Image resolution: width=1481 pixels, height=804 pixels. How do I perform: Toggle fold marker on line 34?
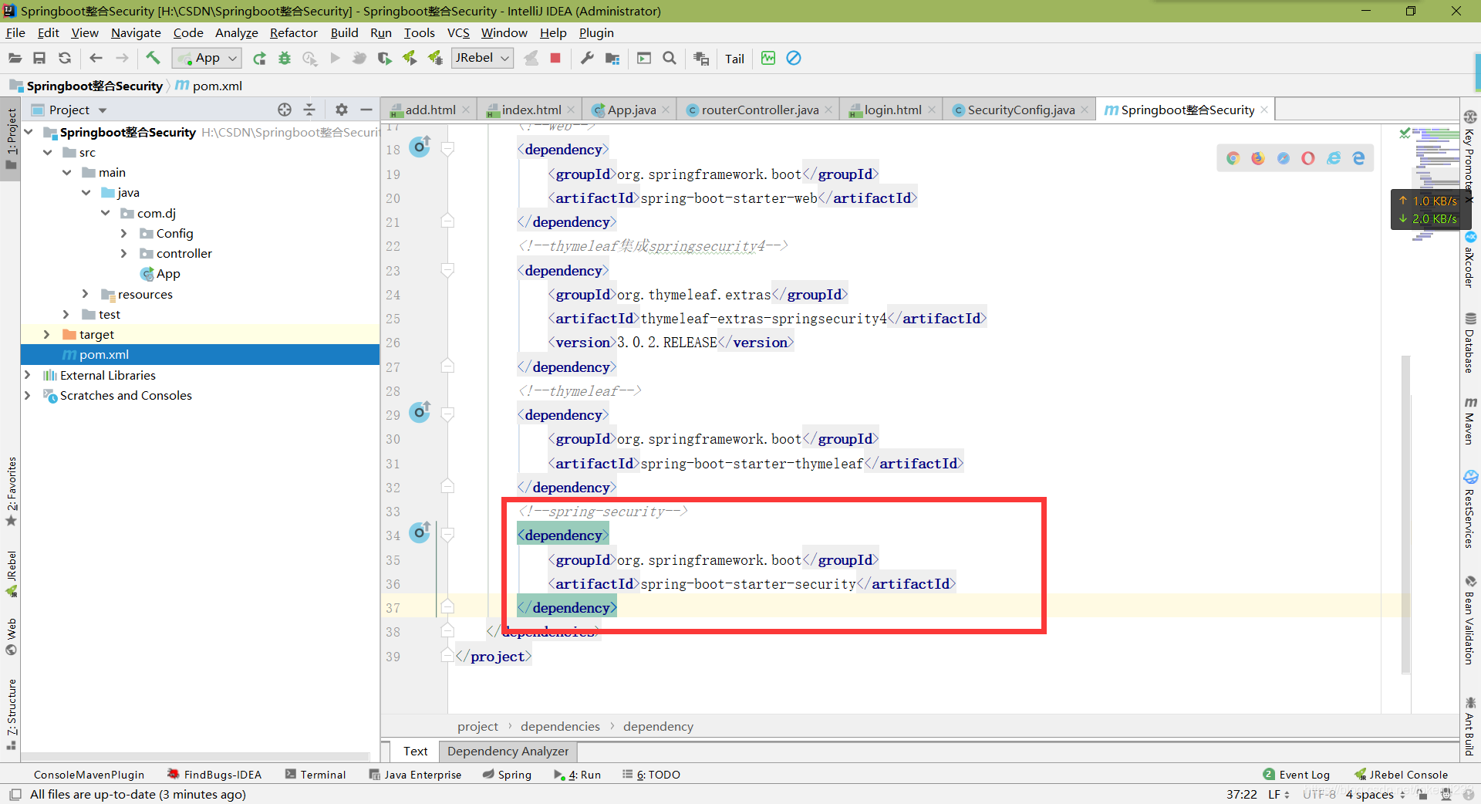tap(447, 535)
